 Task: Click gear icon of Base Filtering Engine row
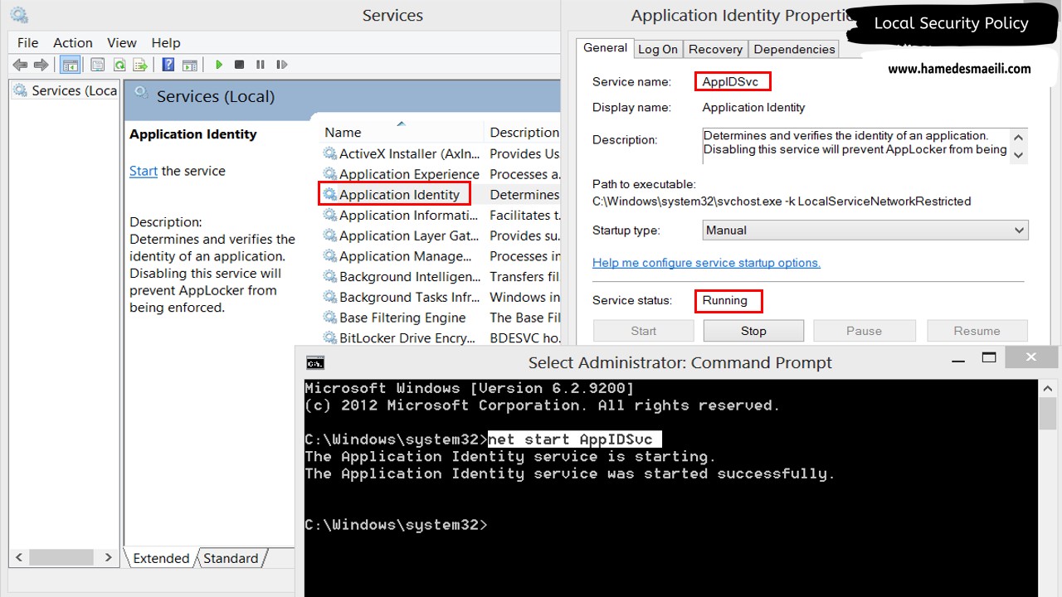click(x=329, y=318)
